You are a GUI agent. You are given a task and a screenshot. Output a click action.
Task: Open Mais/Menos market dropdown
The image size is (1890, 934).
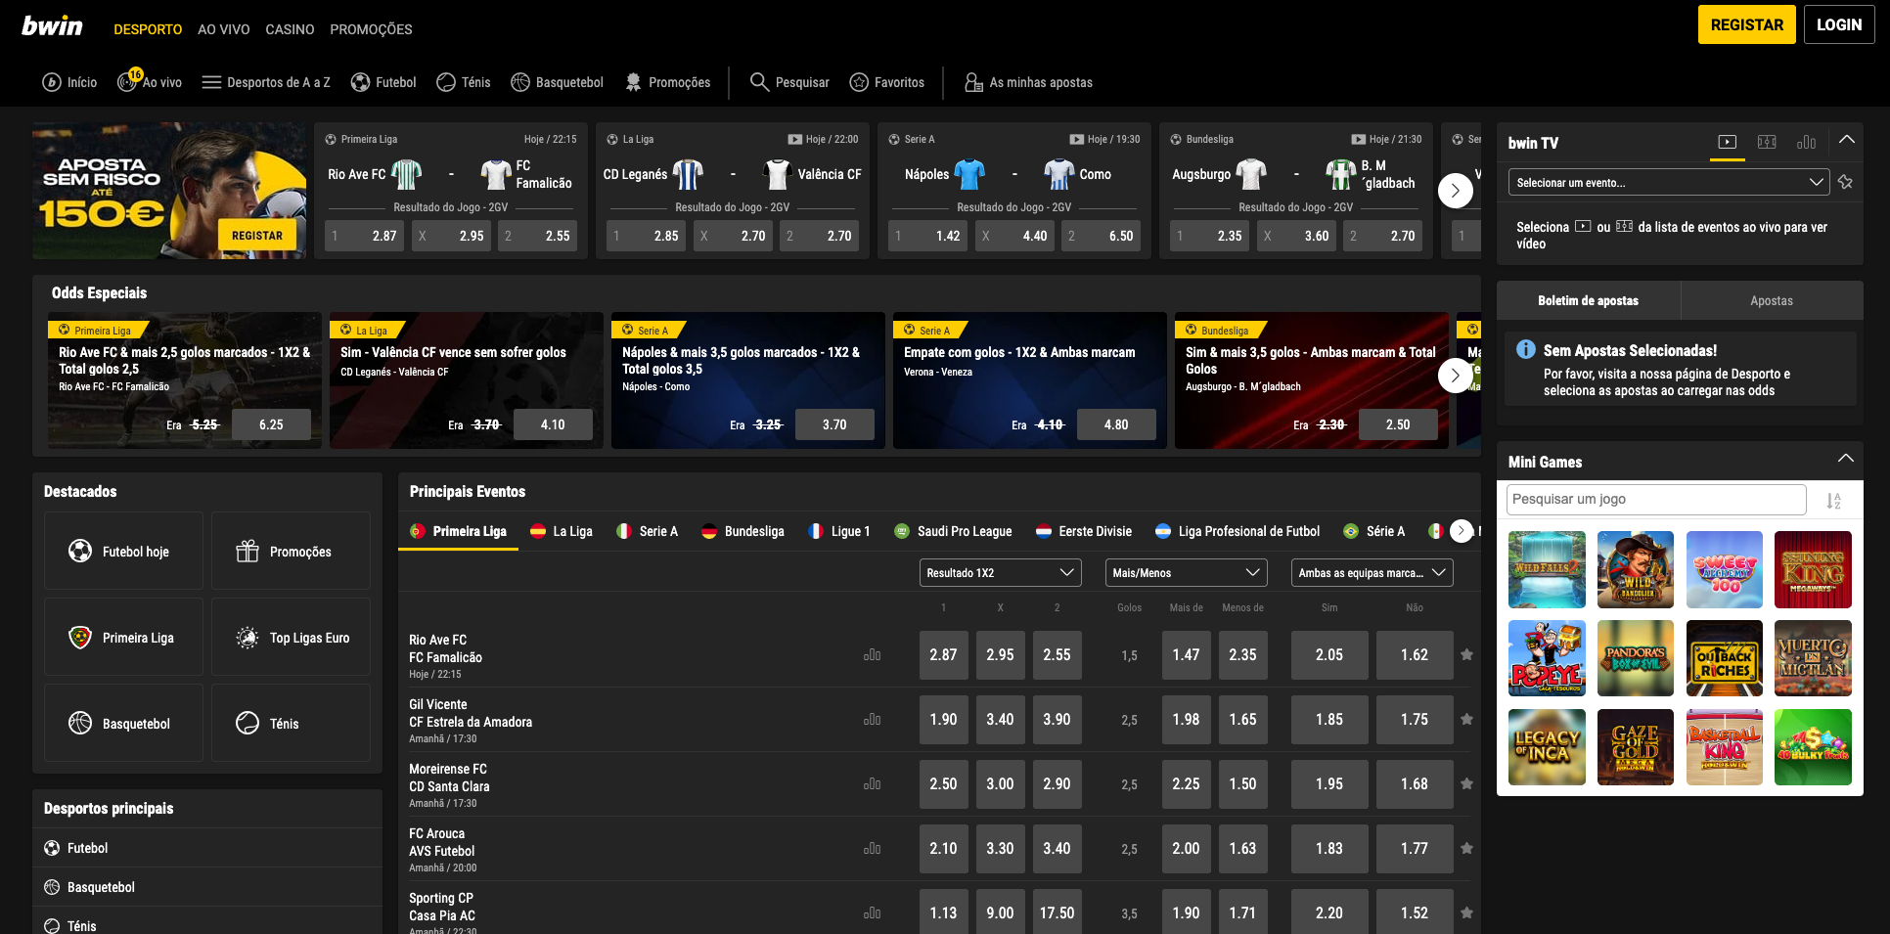tap(1186, 572)
